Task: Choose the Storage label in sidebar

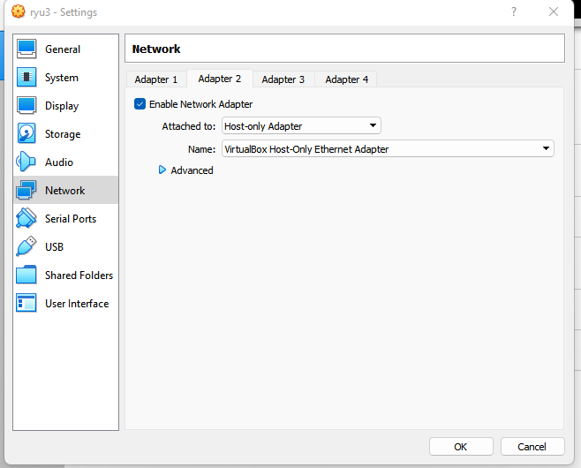Action: [63, 134]
